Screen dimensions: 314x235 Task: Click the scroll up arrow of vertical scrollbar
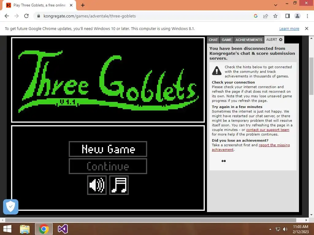[312, 38]
